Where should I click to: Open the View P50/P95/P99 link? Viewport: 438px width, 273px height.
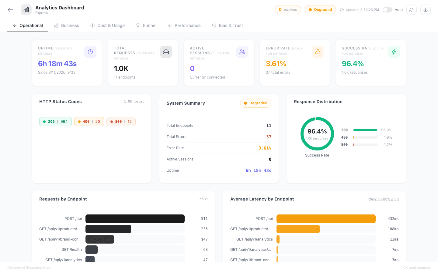point(384,199)
